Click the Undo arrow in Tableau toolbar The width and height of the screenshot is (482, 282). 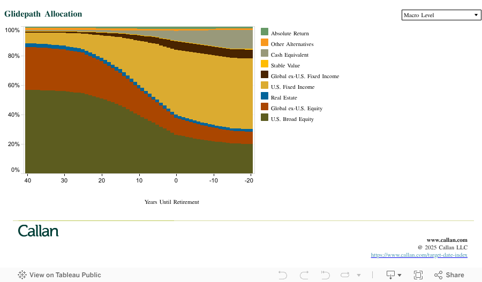[x=283, y=275]
